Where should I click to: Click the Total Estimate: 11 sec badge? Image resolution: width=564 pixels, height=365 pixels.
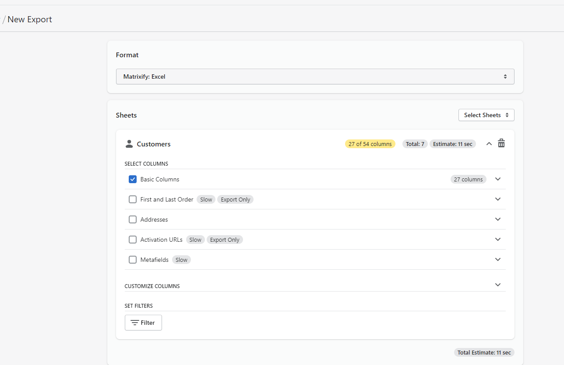coord(484,352)
